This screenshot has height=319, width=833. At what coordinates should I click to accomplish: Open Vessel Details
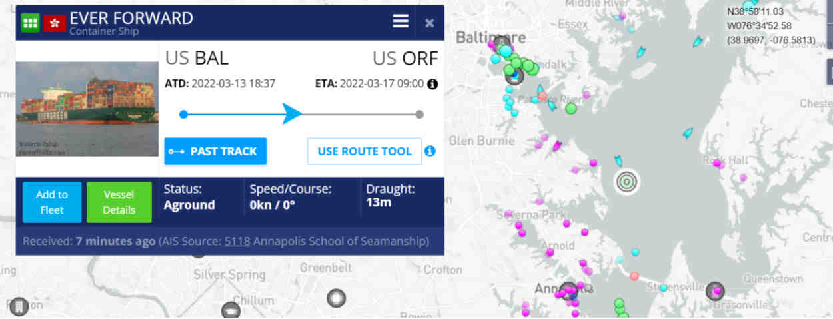pos(119,202)
